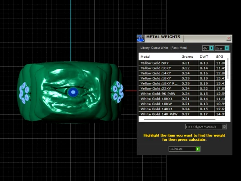Toggle the GV library switch

tap(208, 48)
